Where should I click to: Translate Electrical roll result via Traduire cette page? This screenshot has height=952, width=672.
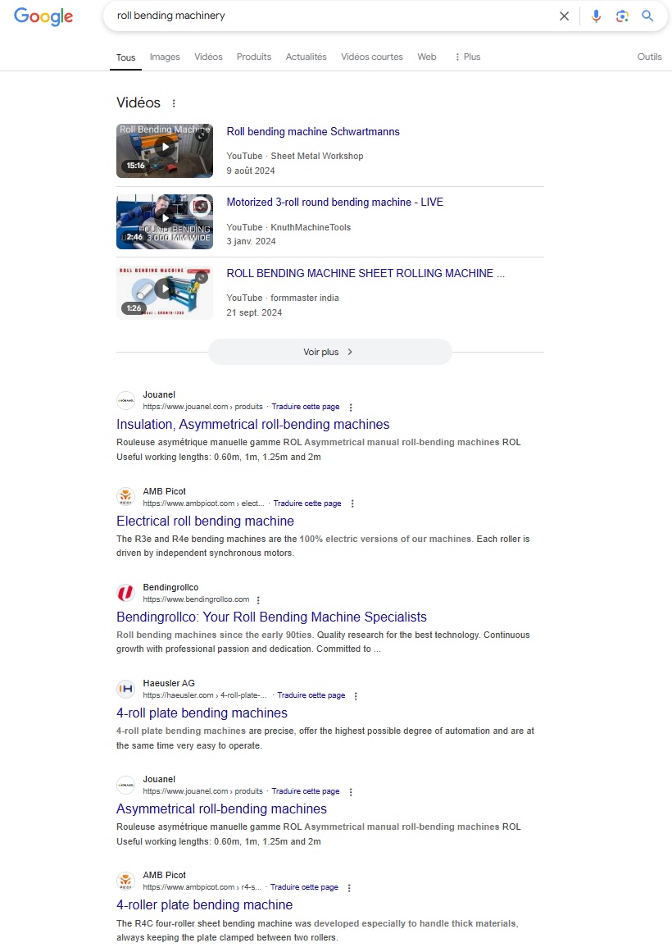pyautogui.click(x=307, y=503)
